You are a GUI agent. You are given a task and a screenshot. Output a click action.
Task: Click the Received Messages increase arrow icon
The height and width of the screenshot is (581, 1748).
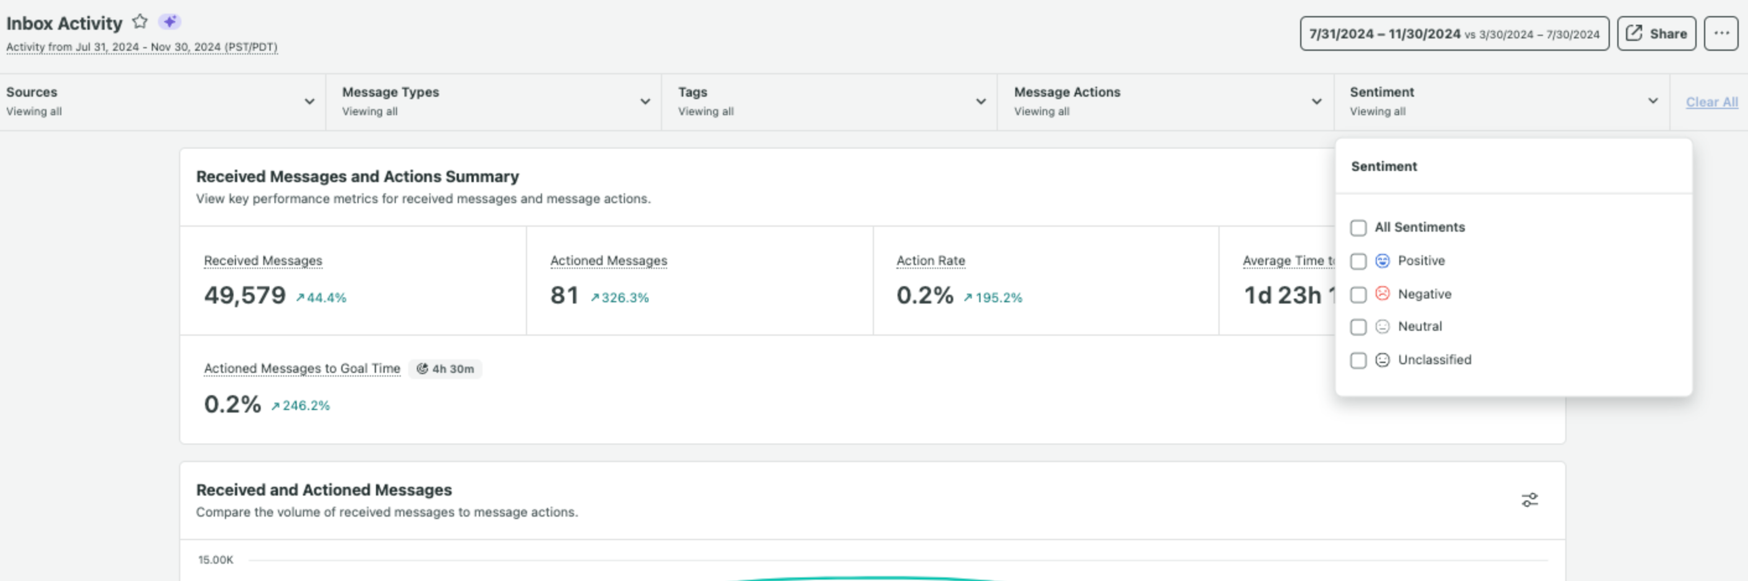tap(300, 297)
